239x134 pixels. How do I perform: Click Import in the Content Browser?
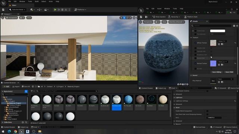pos(16,86)
